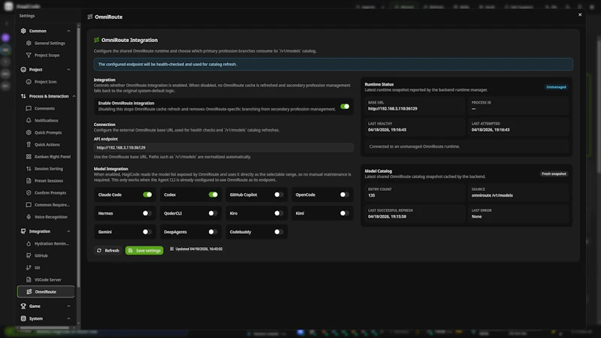Click the Process & Interaction arrows icon
The width and height of the screenshot is (601, 338).
pos(23,96)
